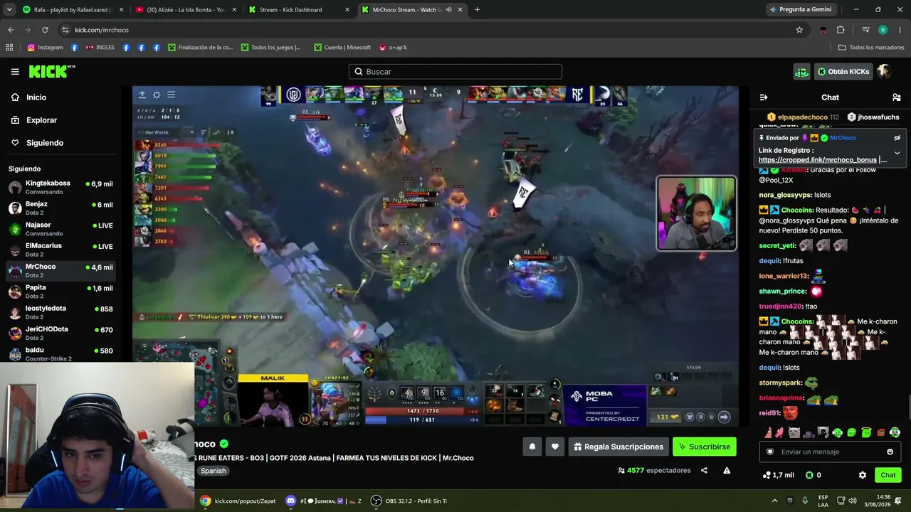Select the Spanish language tag
The image size is (911, 512).
coord(213,471)
